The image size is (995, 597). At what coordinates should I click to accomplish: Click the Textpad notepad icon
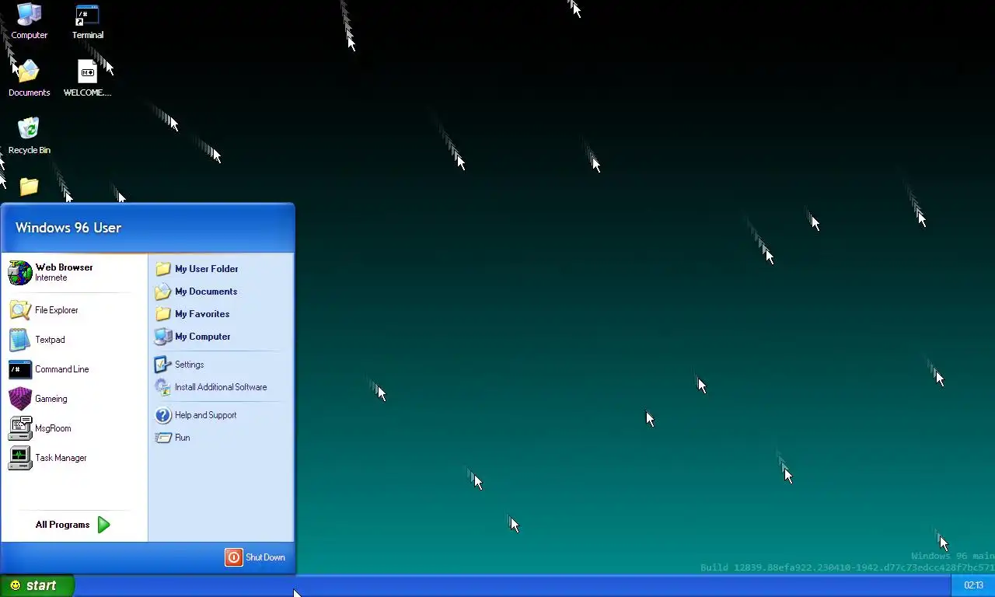[x=20, y=340]
